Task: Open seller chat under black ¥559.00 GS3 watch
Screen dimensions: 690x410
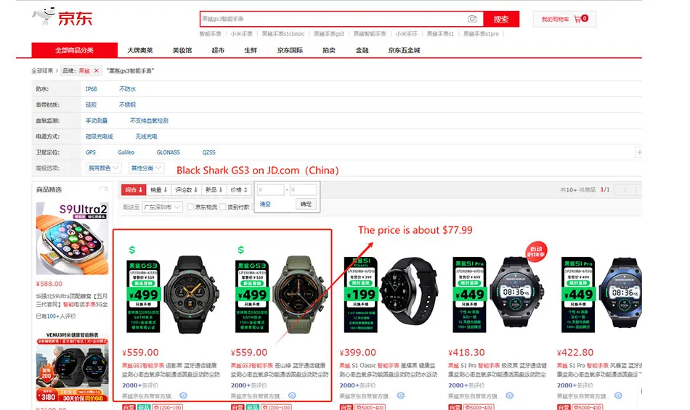Action: click(x=183, y=395)
